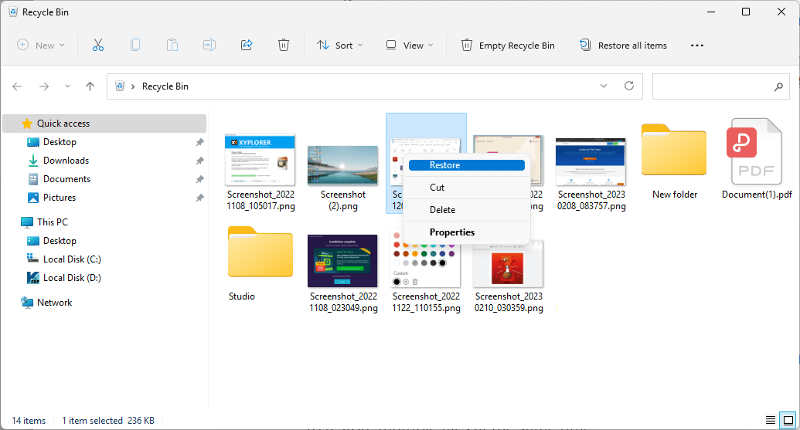The image size is (800, 430).
Task: Open the See more three-dots menu
Action: [x=697, y=46]
